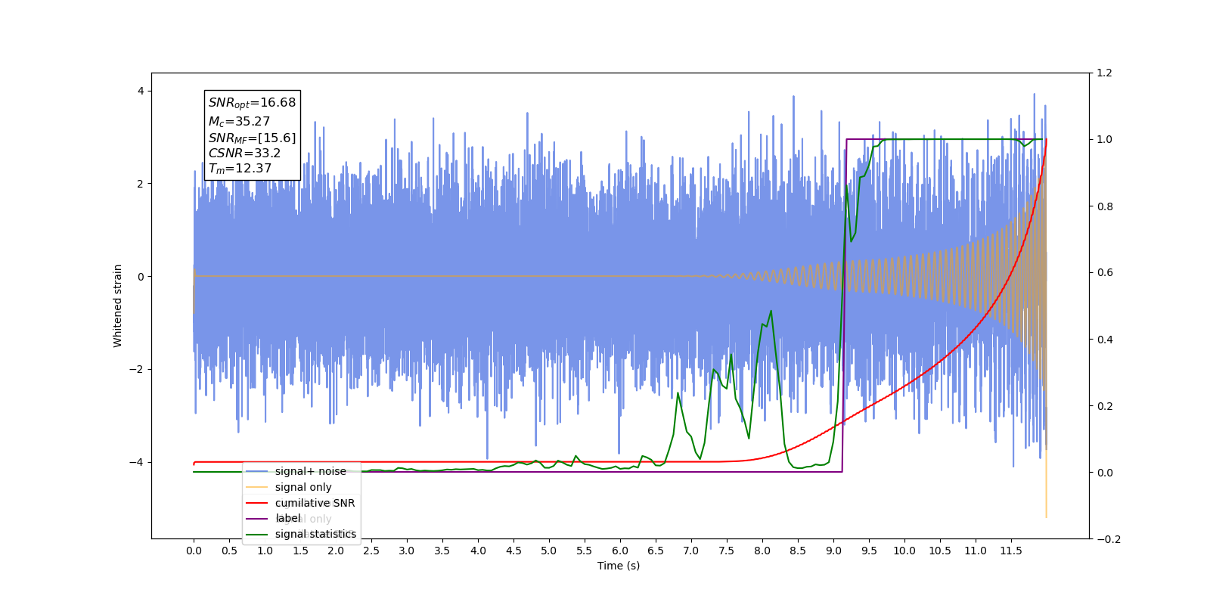Click the 'Time (s)' x-axis label
1210x605 pixels.
[619, 566]
